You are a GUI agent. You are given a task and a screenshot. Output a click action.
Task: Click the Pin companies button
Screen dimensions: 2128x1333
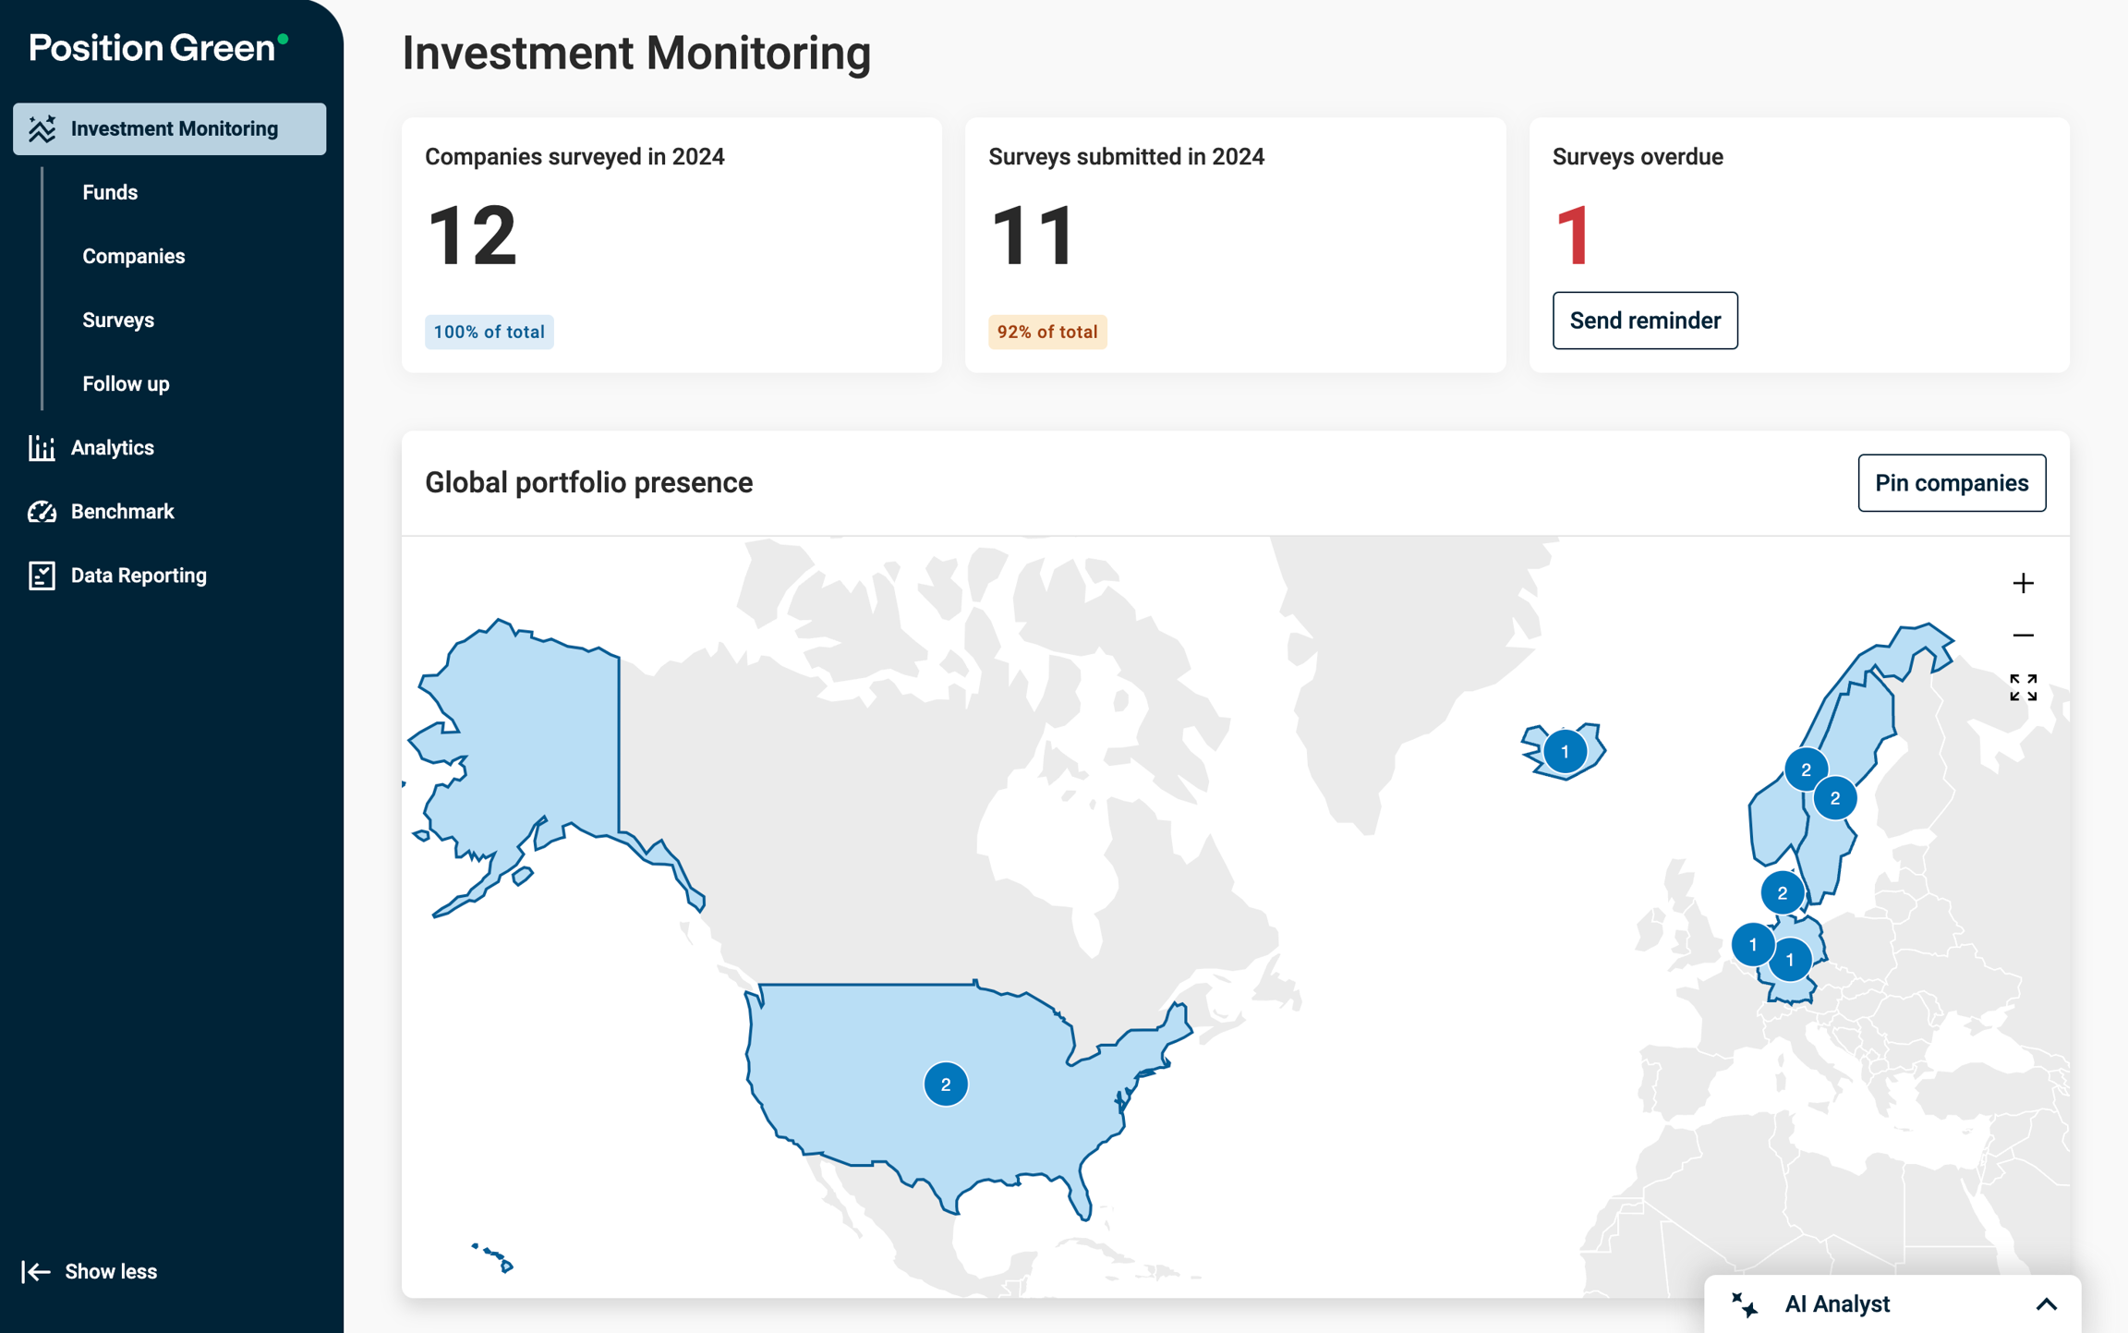[1952, 483]
